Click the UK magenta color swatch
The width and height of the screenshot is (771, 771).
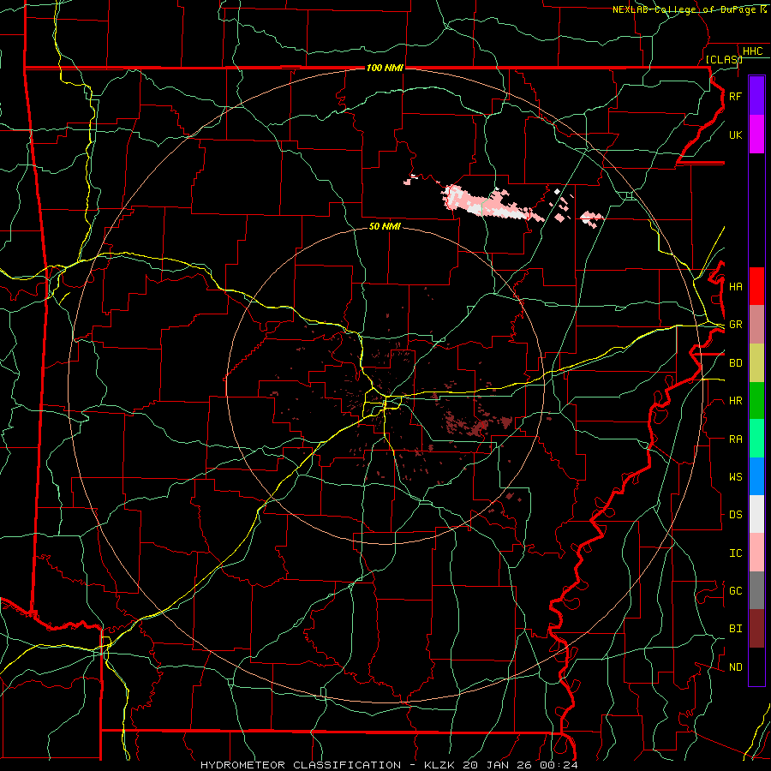point(756,134)
